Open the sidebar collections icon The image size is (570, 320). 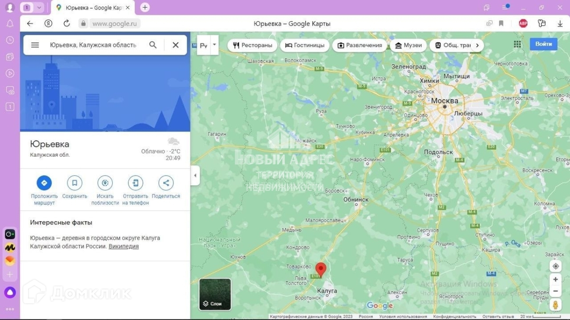click(x=10, y=57)
